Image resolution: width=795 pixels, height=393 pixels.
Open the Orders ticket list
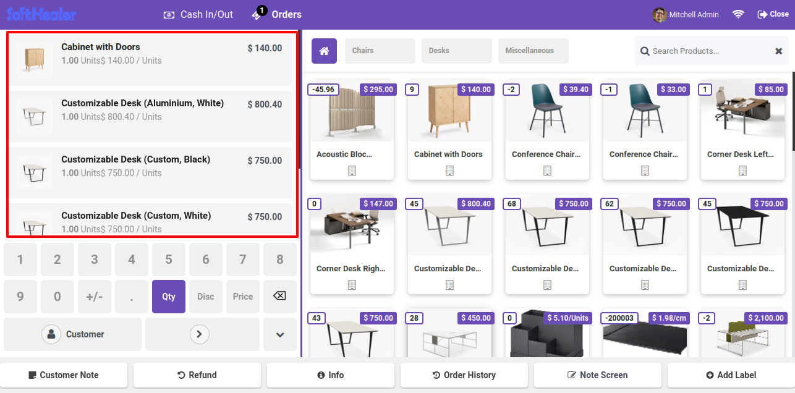tap(278, 14)
